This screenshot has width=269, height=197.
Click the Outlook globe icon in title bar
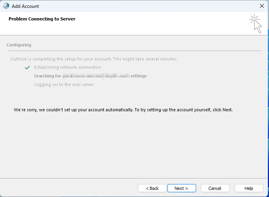[6, 6]
